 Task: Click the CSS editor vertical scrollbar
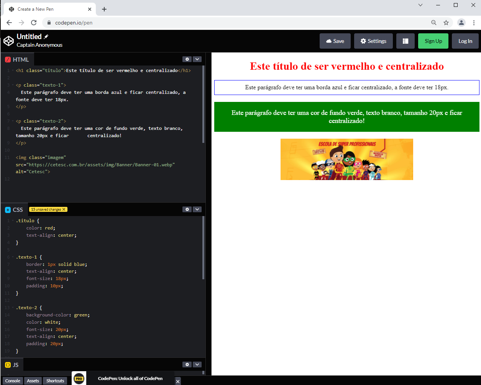click(203, 248)
